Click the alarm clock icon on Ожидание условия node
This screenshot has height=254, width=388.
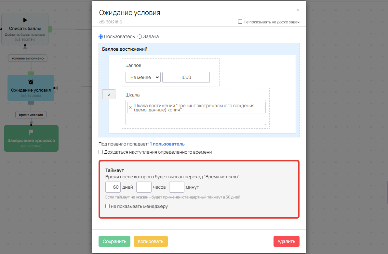[x=31, y=82]
